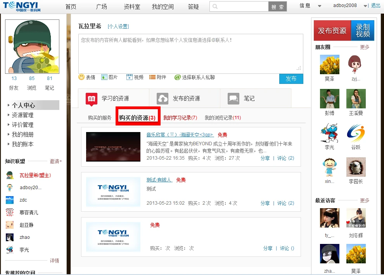
Task: Switch to 购买的资源(3) tab
Action: [137, 118]
